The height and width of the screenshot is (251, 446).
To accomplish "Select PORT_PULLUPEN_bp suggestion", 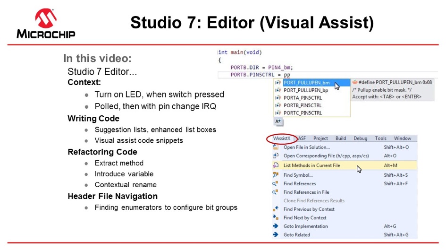I will click(312, 90).
